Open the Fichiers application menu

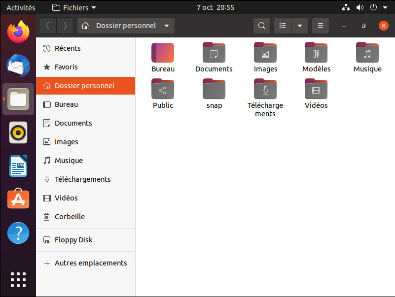point(74,7)
